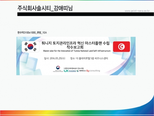This screenshot has width=154, height=116.
Task: Click the white crescent on Tunisian flag
Action: coord(121,47)
